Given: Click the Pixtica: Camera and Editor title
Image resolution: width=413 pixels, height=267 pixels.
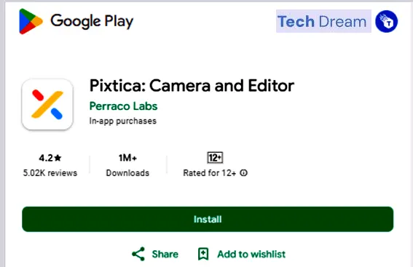Looking at the screenshot, I should point(192,86).
